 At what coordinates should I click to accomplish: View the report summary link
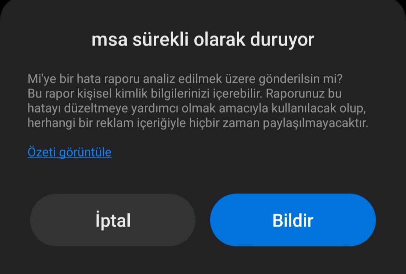click(x=70, y=152)
